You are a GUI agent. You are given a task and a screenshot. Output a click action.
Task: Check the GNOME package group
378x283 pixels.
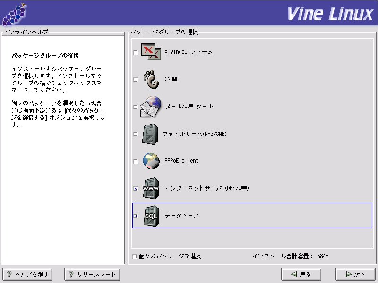tap(136, 79)
